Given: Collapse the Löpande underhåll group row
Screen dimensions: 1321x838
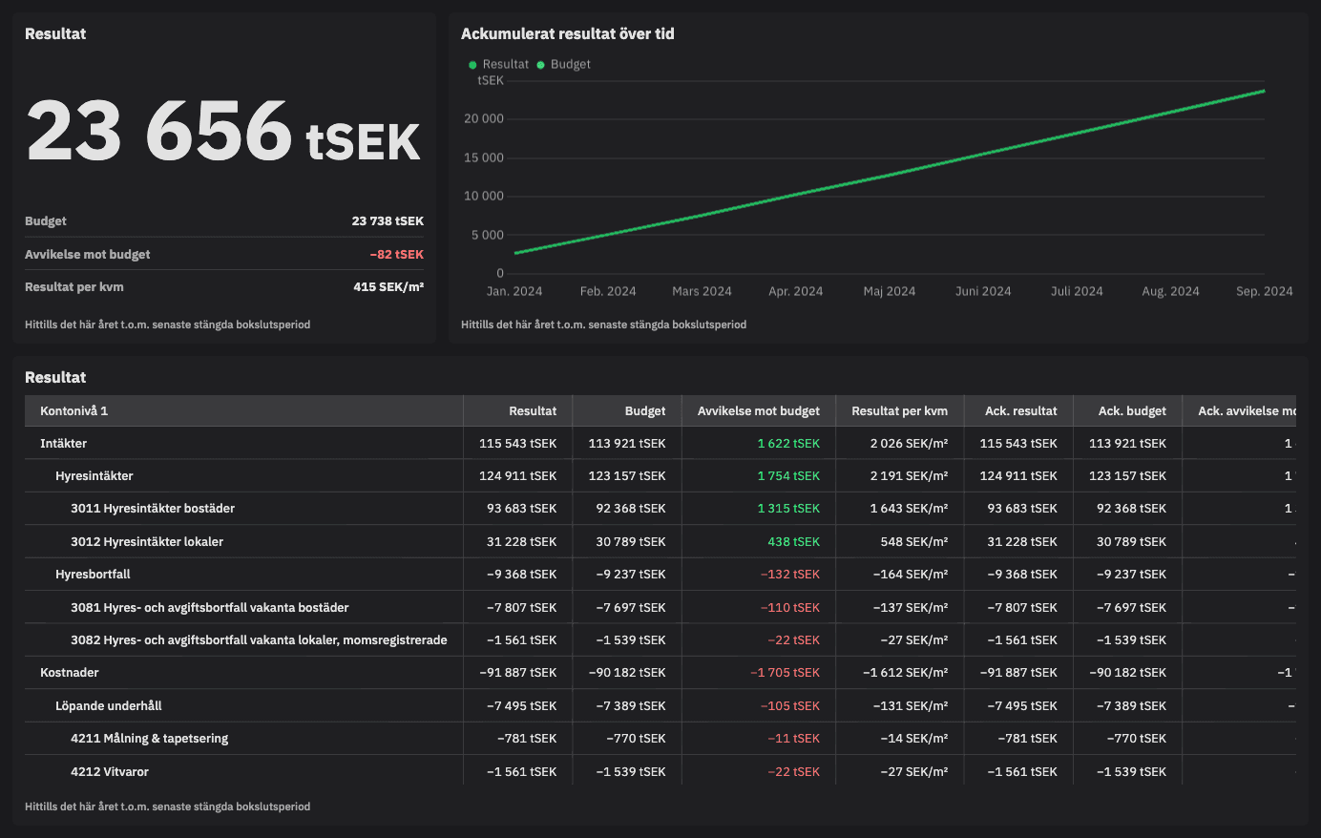Looking at the screenshot, I should point(108,705).
